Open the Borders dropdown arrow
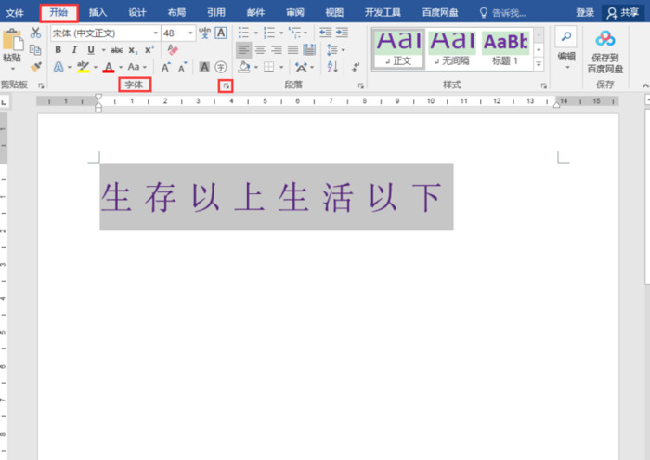The height and width of the screenshot is (460, 650). pyautogui.click(x=281, y=67)
